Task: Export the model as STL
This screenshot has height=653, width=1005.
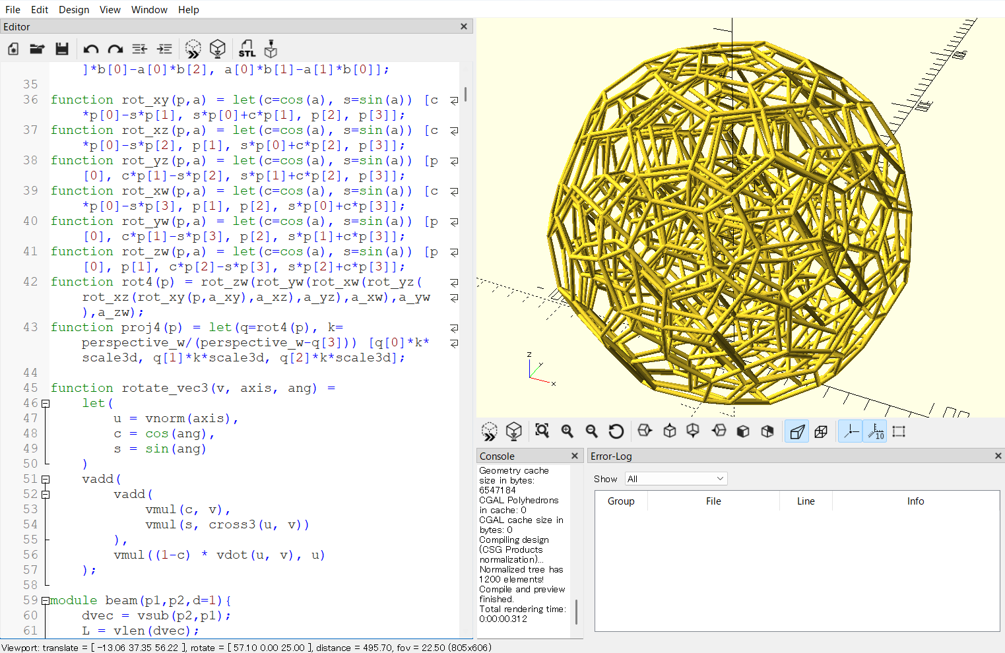Action: pyautogui.click(x=247, y=49)
